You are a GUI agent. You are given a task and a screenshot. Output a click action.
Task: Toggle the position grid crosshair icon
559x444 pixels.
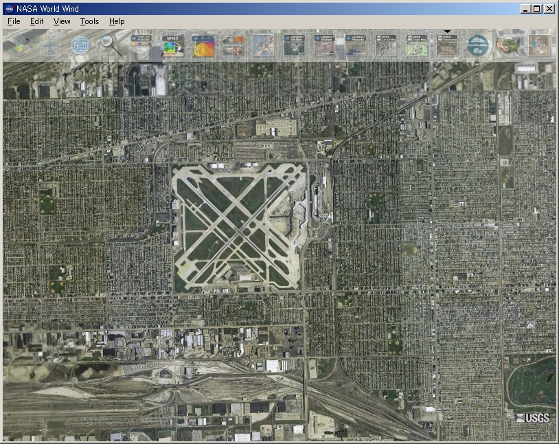pyautogui.click(x=49, y=45)
